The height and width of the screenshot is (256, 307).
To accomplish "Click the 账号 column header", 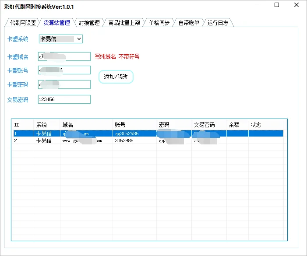I will point(134,125).
